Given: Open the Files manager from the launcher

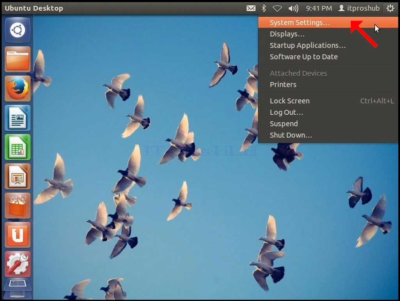Looking at the screenshot, I should click(18, 59).
